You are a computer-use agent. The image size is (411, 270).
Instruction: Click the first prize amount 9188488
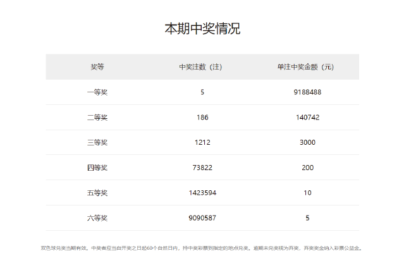[x=307, y=92]
